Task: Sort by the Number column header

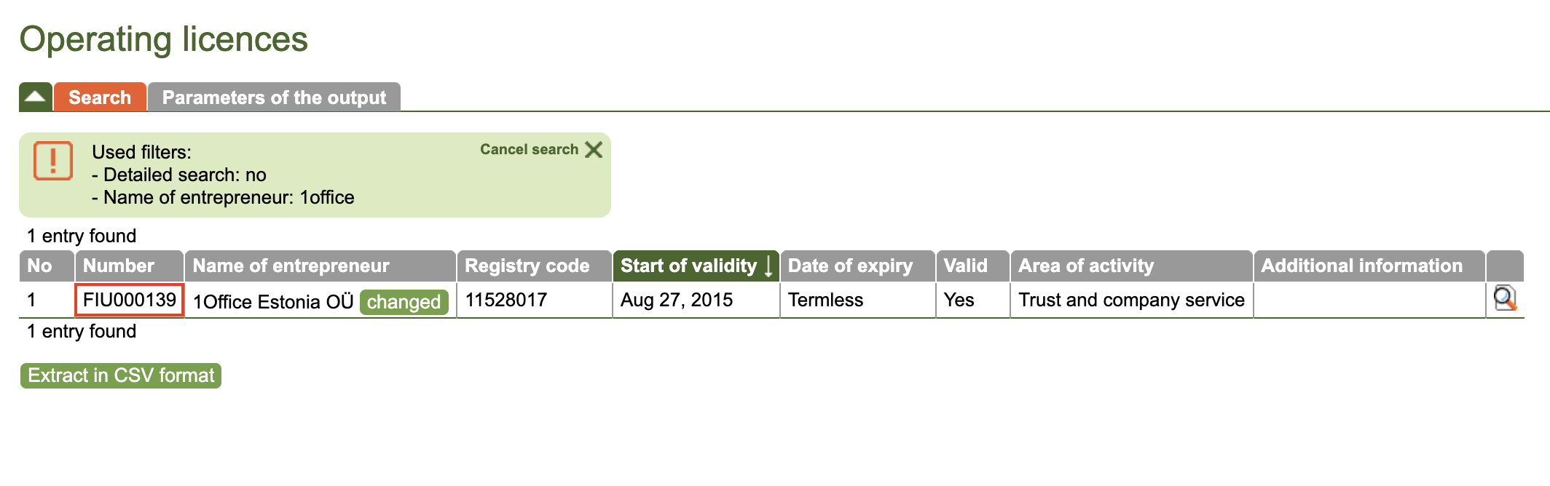Action: pyautogui.click(x=119, y=266)
